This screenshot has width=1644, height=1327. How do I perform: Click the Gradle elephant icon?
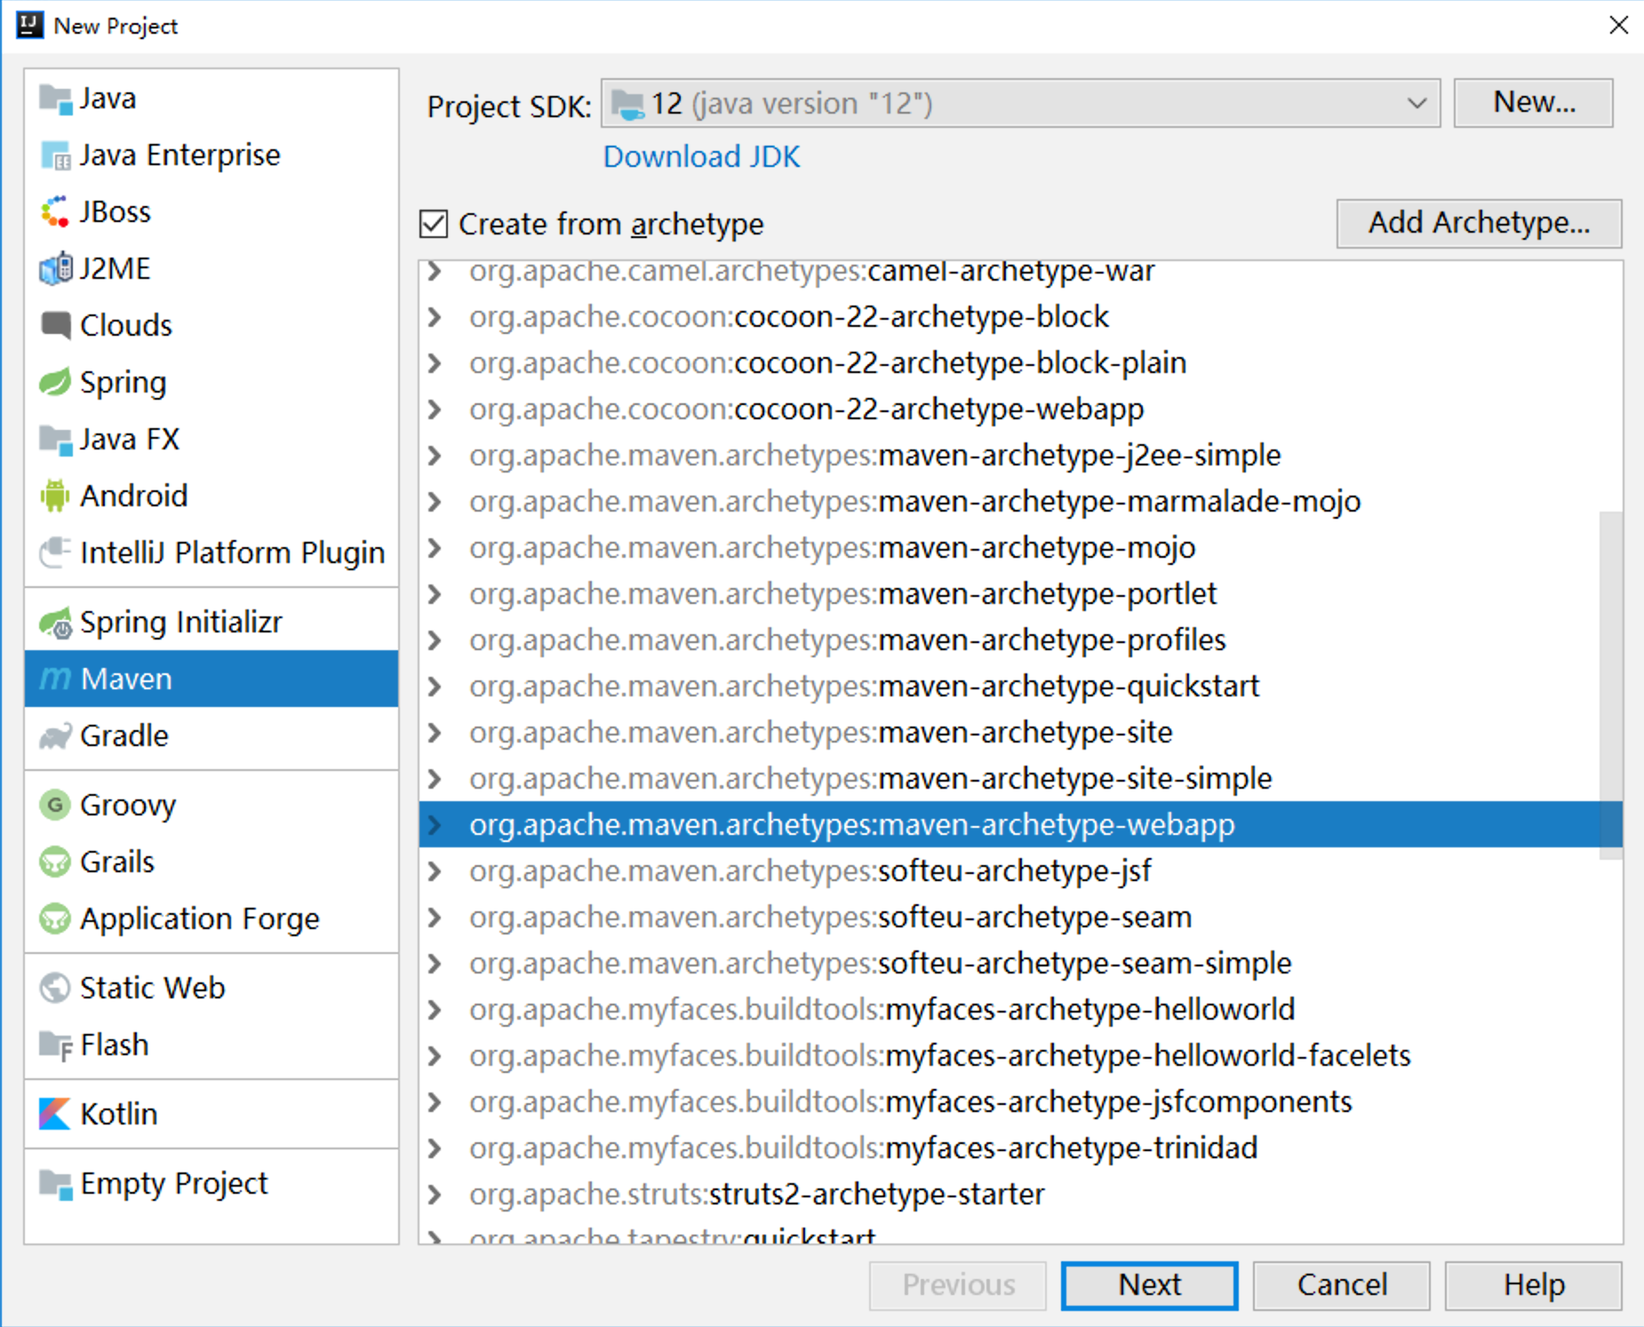(x=55, y=736)
